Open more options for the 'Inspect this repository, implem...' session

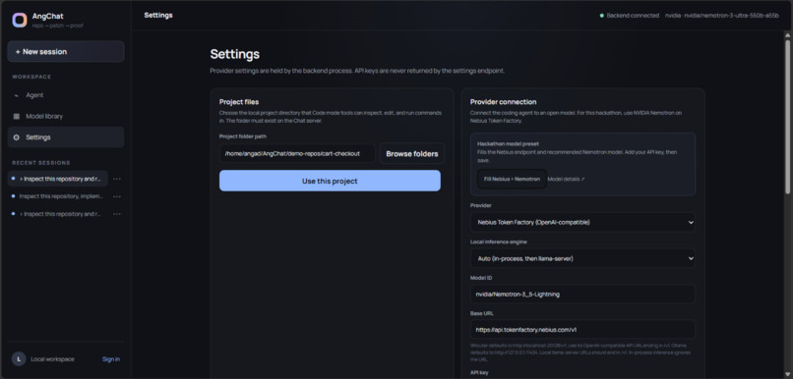coord(117,196)
